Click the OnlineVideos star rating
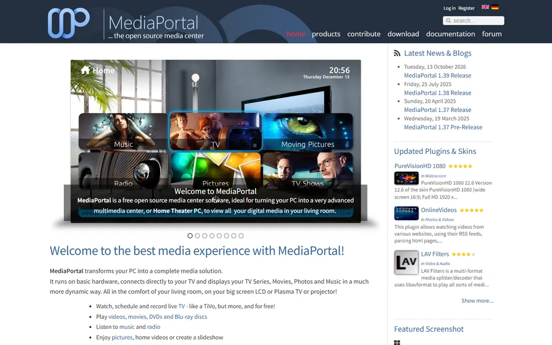 tap(472, 210)
